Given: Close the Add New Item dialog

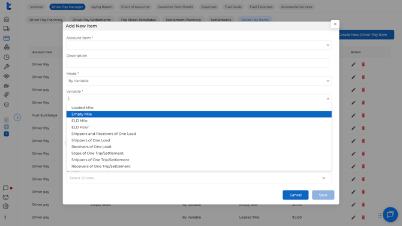Looking at the screenshot, I should click(x=335, y=24).
